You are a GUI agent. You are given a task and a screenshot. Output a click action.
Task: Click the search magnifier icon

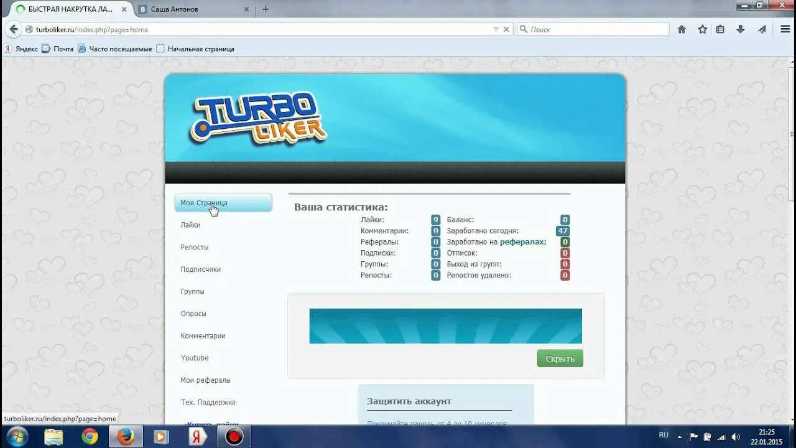(x=524, y=29)
